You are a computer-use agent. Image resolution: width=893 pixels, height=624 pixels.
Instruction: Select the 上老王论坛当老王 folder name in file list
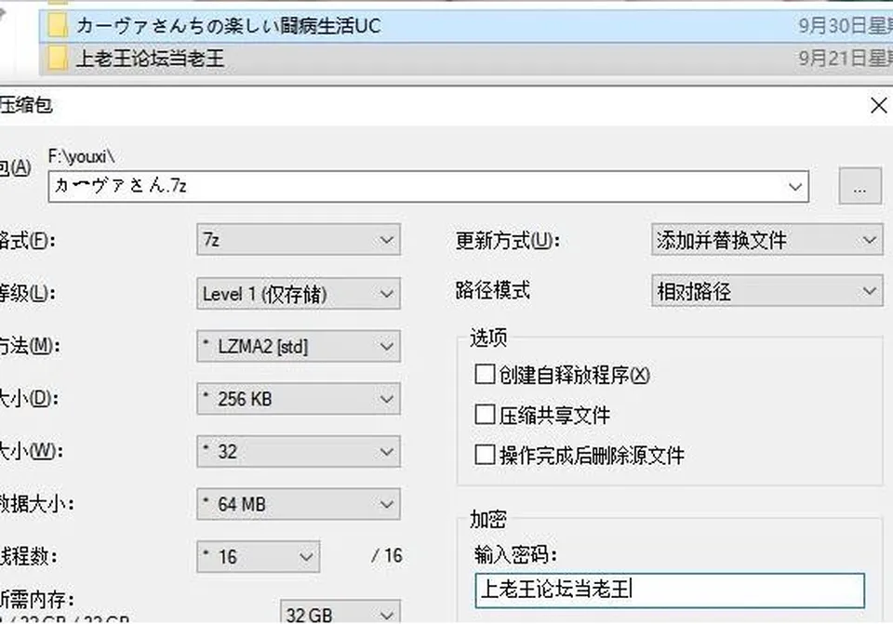(x=150, y=58)
